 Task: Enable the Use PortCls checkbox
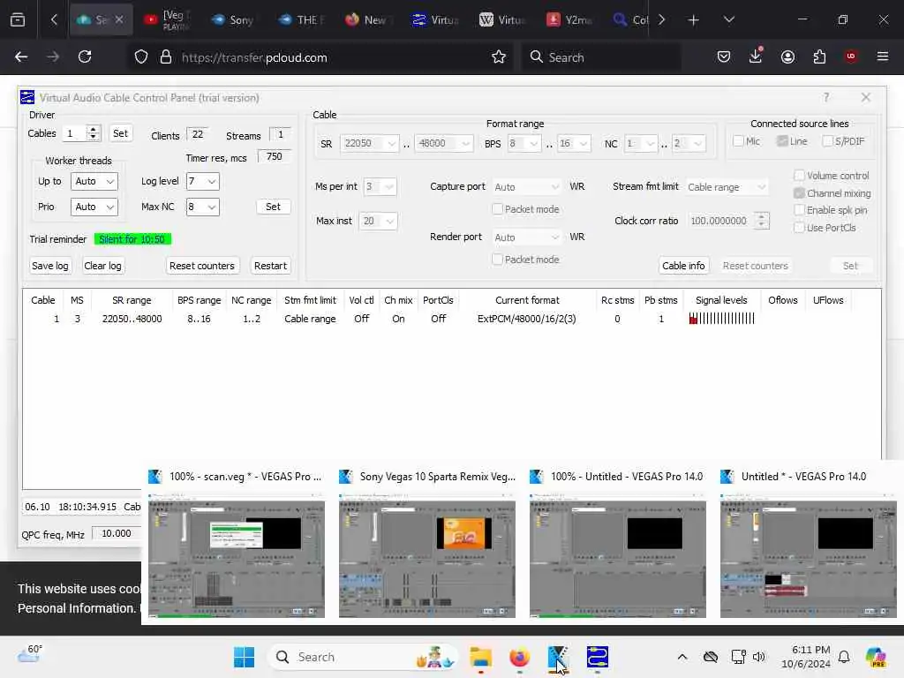(x=799, y=228)
